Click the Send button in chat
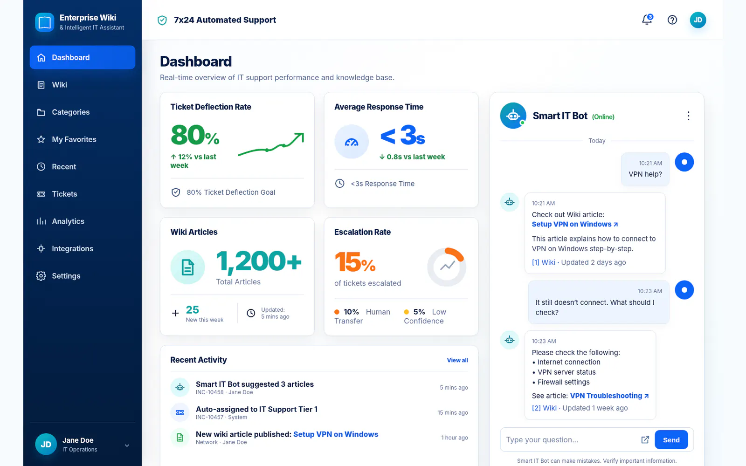Image resolution: width=746 pixels, height=466 pixels. (671, 440)
